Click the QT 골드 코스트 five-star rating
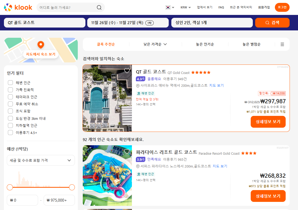The width and height of the screenshot is (298, 210). click(201, 72)
